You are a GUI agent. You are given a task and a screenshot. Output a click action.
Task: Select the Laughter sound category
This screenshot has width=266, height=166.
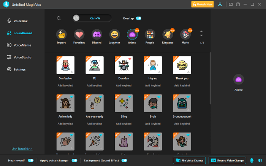click(114, 35)
